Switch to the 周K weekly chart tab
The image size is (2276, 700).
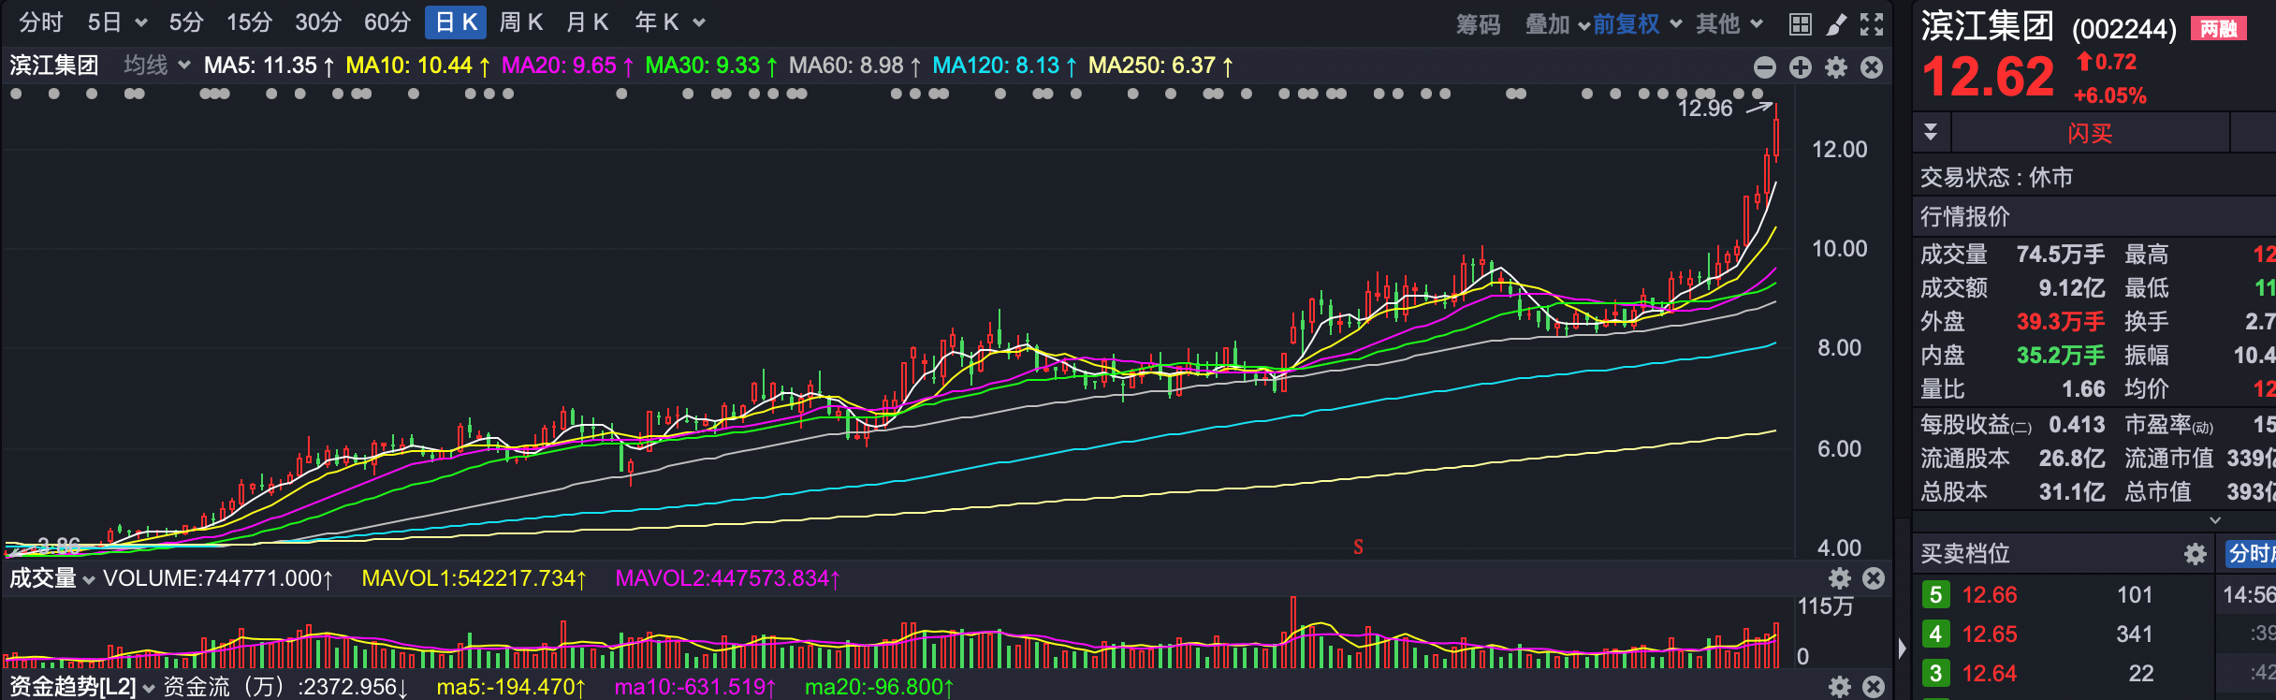[520, 22]
